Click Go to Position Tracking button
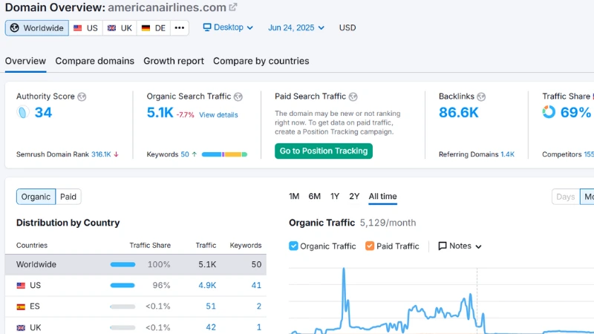Viewport: 594px width, 334px height. [x=324, y=151]
